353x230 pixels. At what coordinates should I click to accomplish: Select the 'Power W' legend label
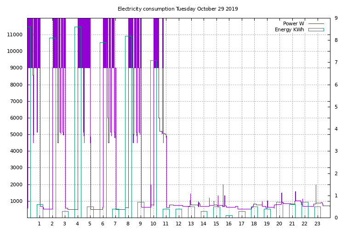point(293,23)
